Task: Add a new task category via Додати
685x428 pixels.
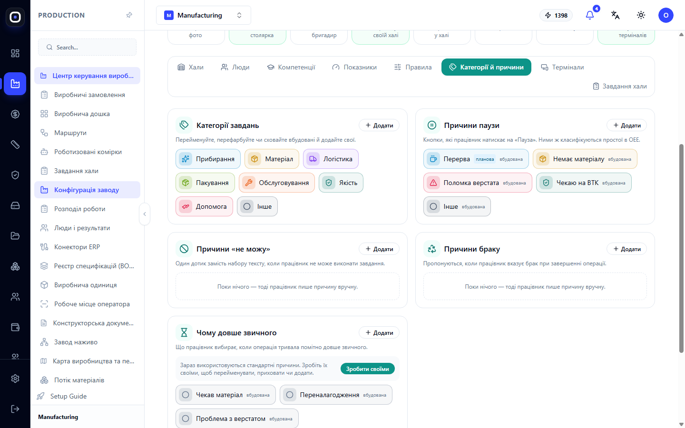Action: [379, 125]
